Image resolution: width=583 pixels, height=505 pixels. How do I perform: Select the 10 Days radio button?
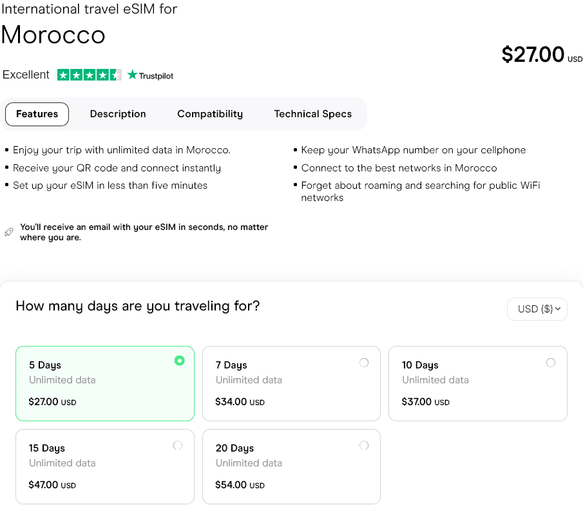tap(551, 363)
